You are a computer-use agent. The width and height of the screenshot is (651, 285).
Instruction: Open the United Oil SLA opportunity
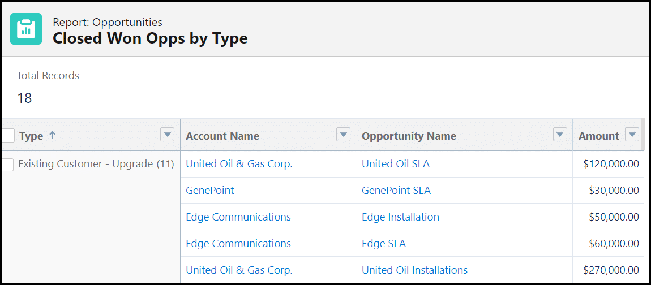(x=396, y=164)
